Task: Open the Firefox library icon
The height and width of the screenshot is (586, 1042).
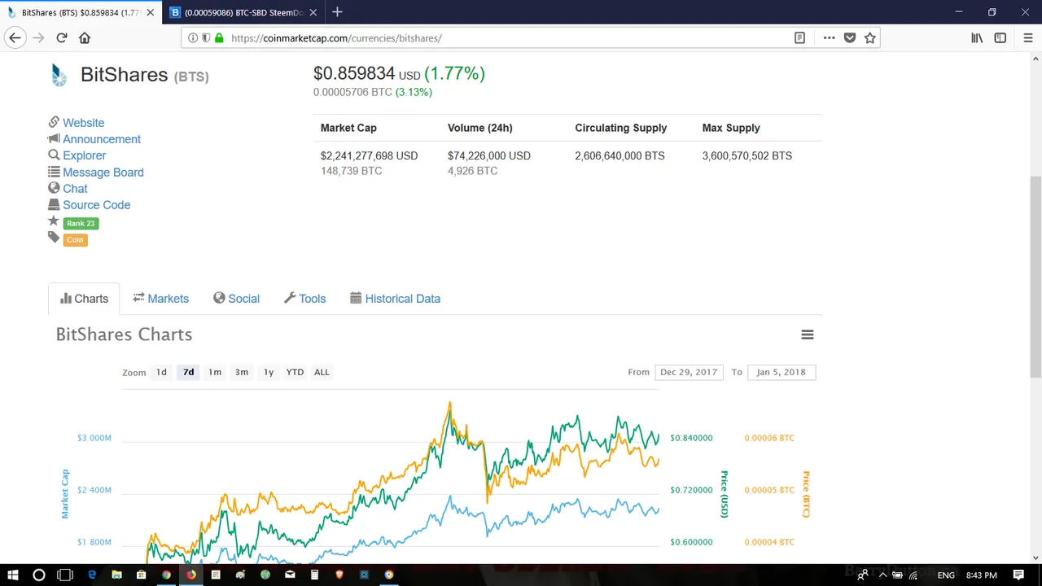Action: click(977, 37)
